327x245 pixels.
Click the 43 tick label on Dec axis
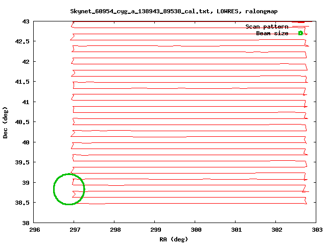coord(26,21)
